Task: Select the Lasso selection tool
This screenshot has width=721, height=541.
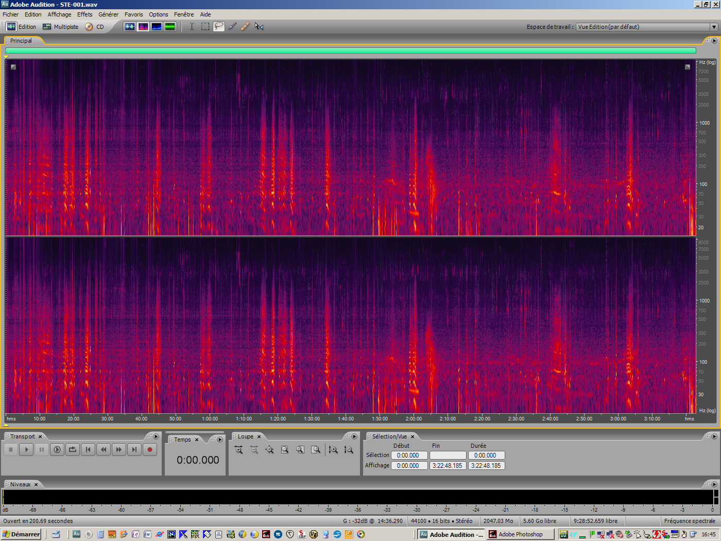Action: point(218,26)
